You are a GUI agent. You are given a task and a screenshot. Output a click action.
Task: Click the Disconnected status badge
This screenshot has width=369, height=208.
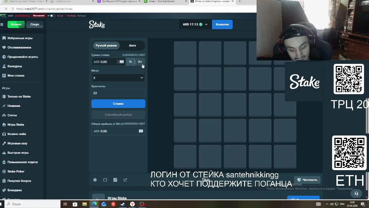click(39, 16)
